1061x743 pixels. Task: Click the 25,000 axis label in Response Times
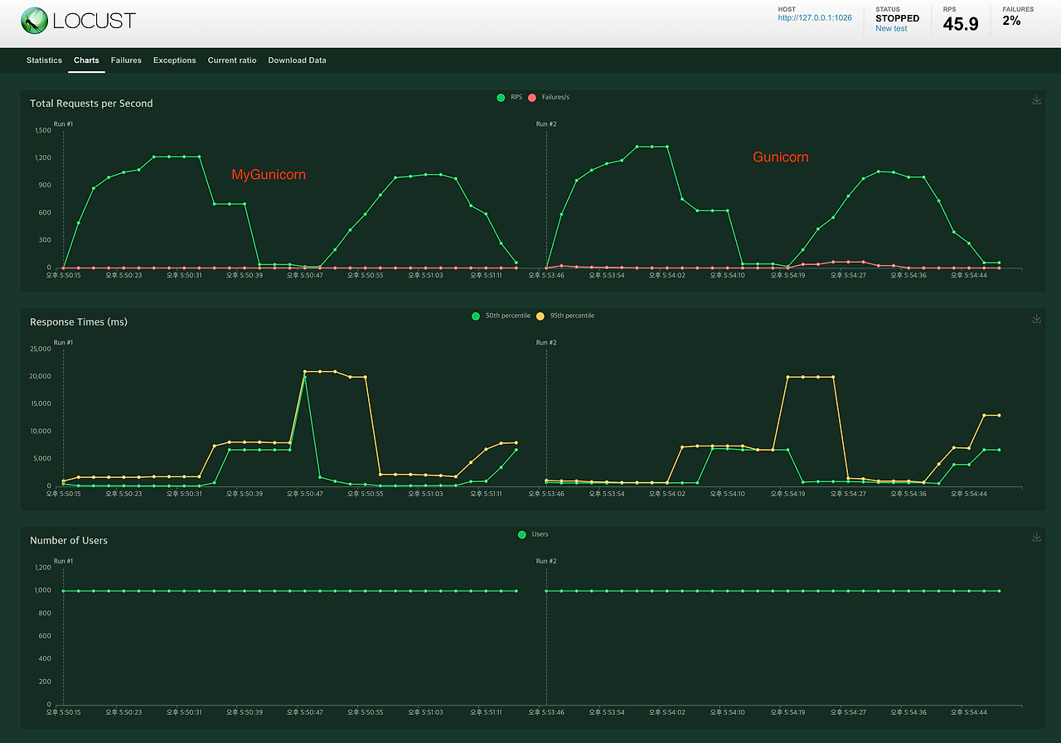click(x=40, y=349)
